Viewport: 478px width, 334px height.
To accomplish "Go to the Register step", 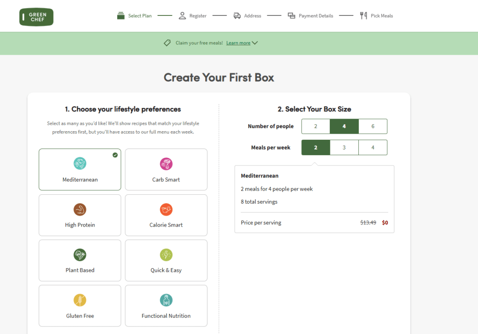I will click(193, 16).
